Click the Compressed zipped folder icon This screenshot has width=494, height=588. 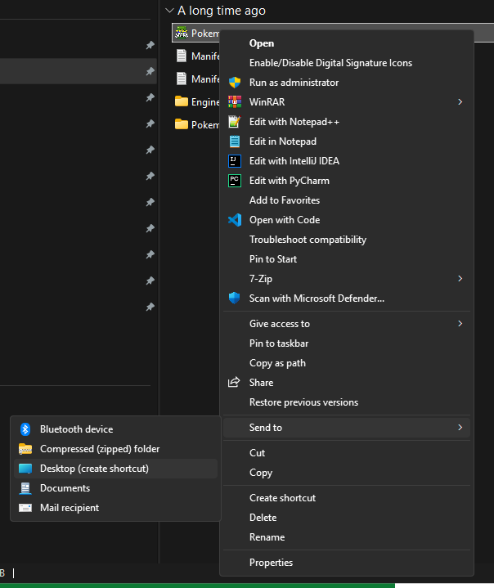click(x=25, y=449)
